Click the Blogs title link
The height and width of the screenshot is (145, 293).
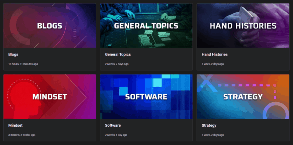13,54
